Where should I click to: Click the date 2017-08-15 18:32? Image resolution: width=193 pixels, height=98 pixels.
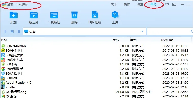[x=175, y=51]
